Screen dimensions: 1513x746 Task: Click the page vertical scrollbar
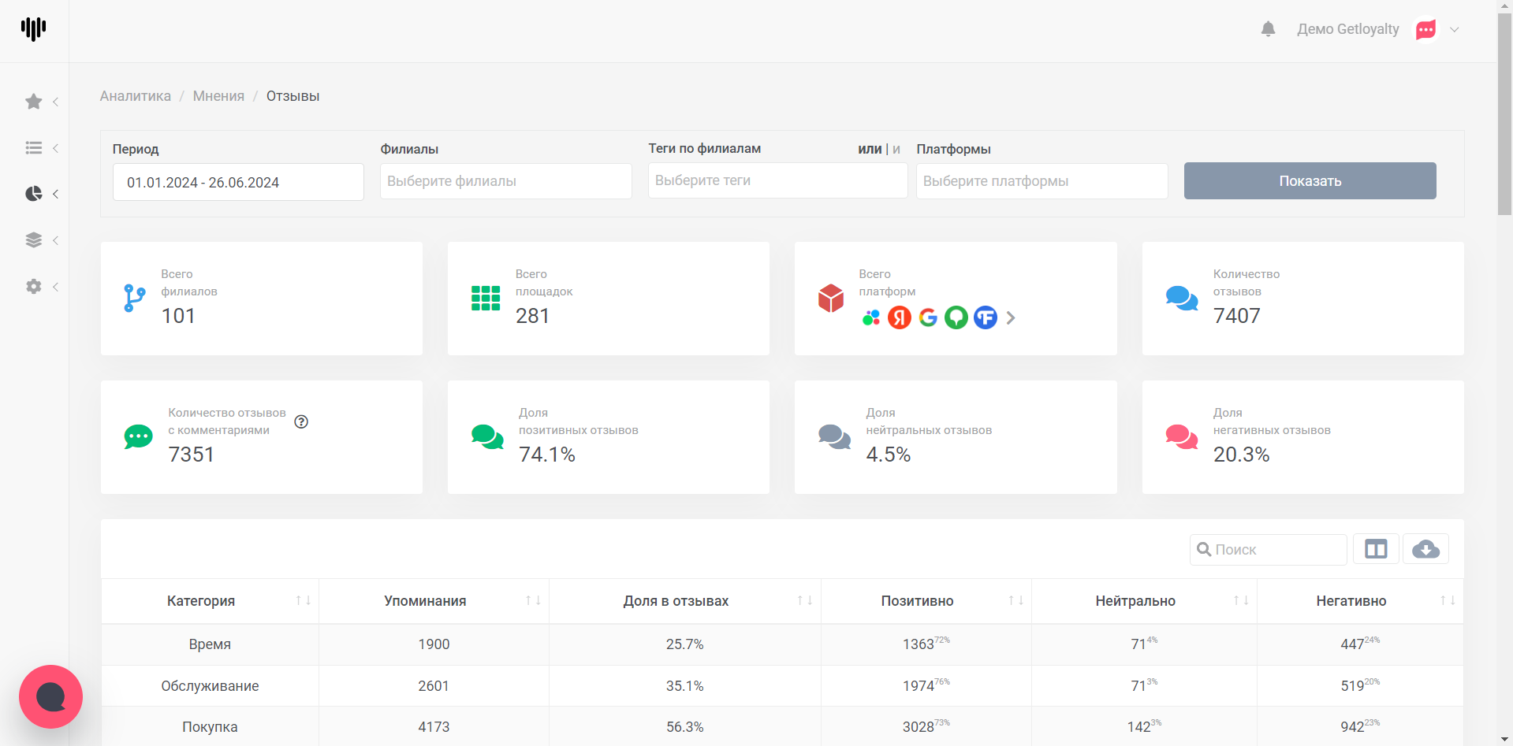[x=1504, y=114]
